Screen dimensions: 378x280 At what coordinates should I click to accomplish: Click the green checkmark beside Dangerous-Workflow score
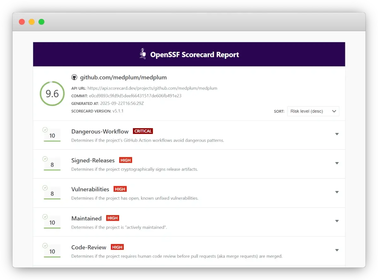(x=45, y=129)
